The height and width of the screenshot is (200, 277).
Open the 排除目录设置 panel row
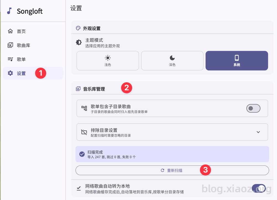(172, 132)
